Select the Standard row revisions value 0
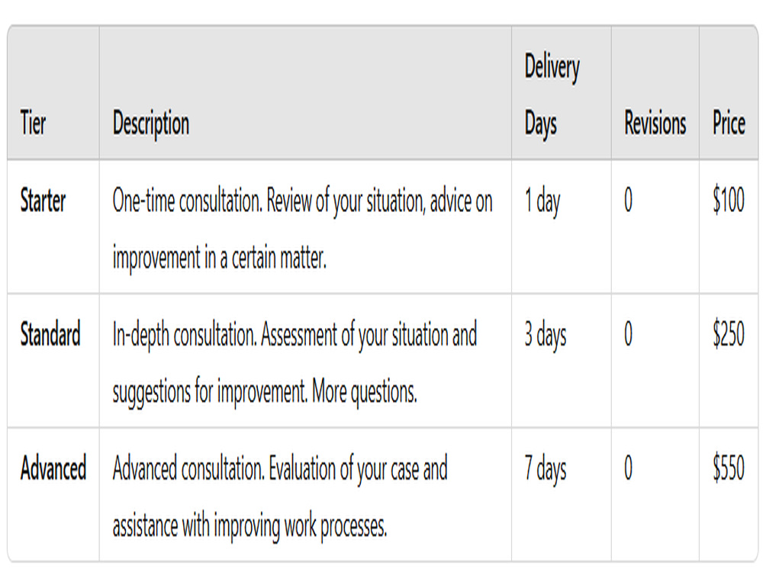 point(629,334)
